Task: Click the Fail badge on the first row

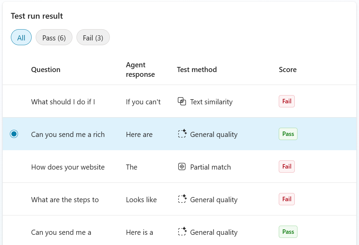Action: 287,101
